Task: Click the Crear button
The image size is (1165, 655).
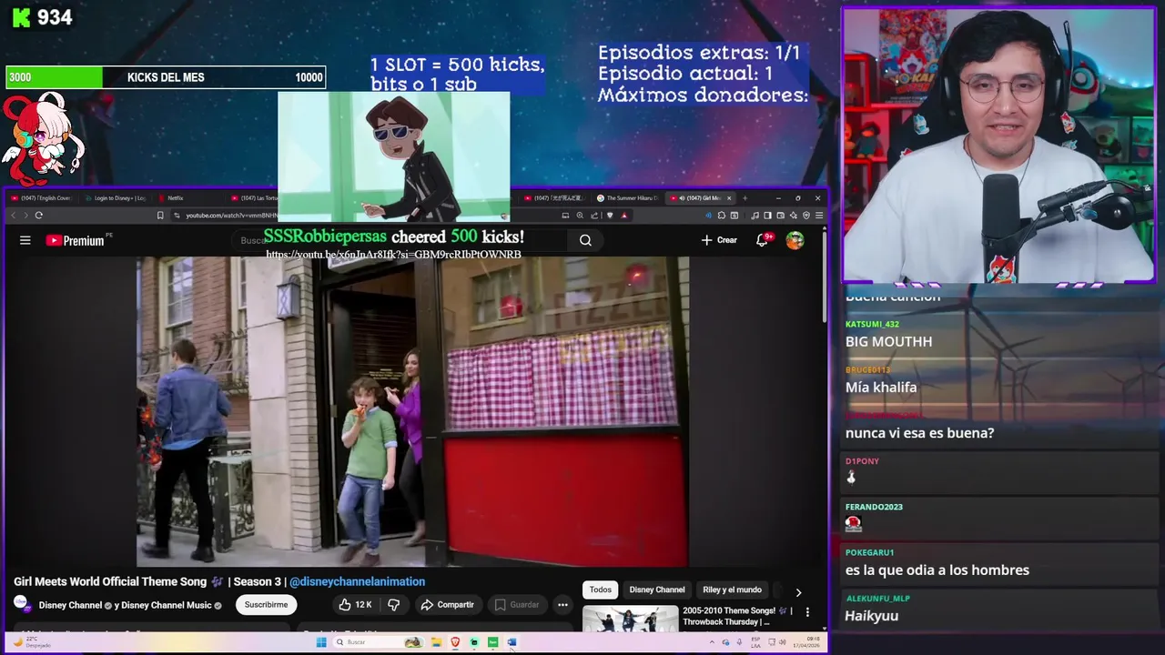Action: [x=719, y=240]
